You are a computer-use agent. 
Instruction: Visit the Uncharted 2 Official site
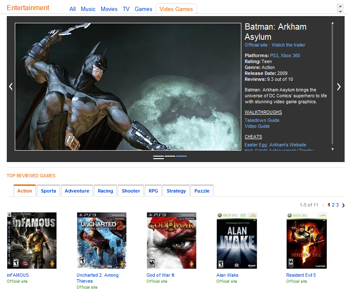point(87,287)
